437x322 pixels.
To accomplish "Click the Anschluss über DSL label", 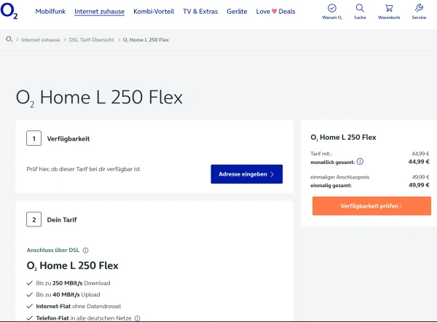I will coord(53,250).
